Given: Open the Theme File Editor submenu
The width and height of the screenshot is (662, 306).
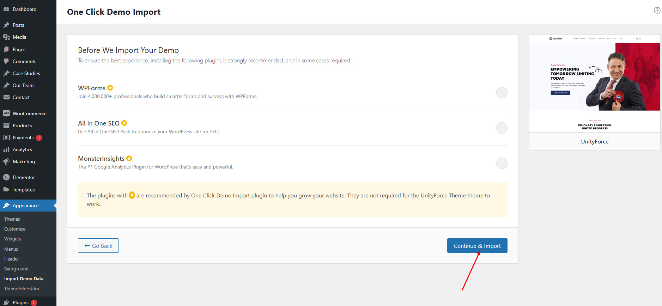Looking at the screenshot, I should click(x=22, y=288).
